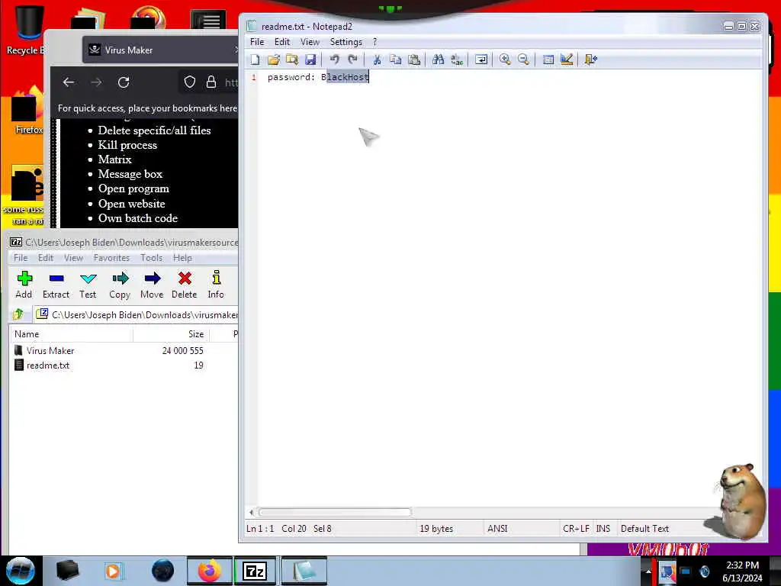781x586 pixels.
Task: Click the Notepad2 button in the taskbar
Action: (x=304, y=571)
